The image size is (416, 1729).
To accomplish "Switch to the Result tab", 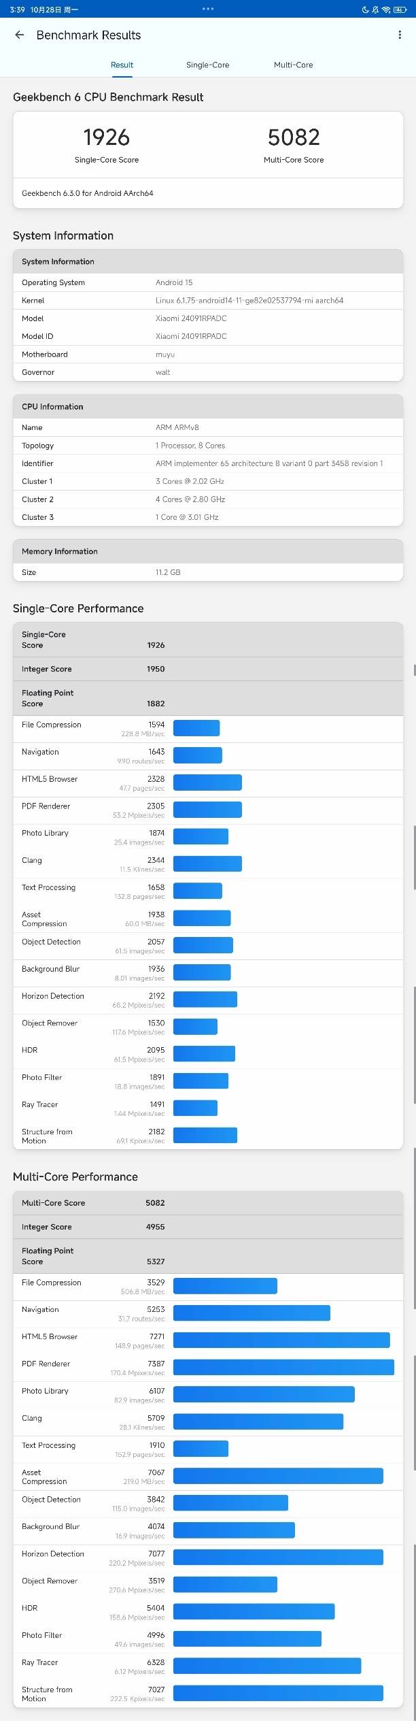I will (x=122, y=65).
